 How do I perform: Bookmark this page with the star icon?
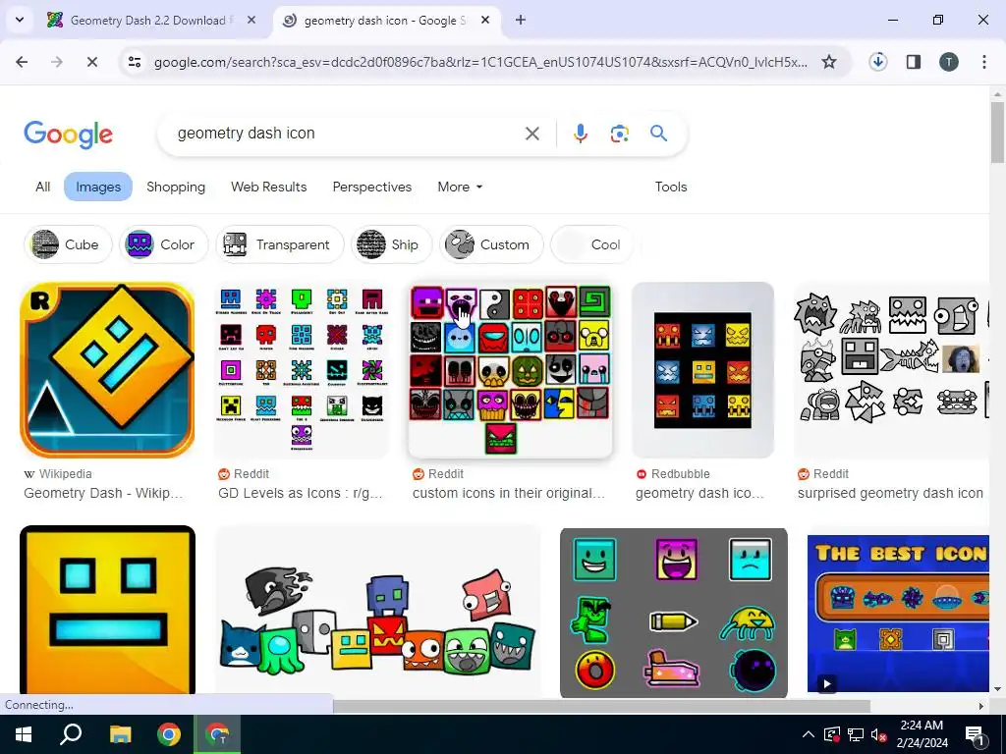[x=829, y=62]
